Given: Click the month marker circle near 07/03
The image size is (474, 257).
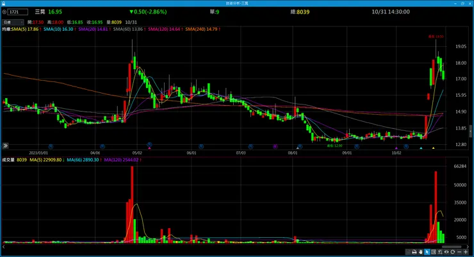Looking at the screenshot, I should (x=250, y=147).
